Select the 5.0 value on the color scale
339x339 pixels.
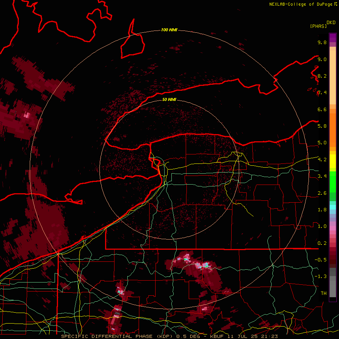click(x=322, y=143)
